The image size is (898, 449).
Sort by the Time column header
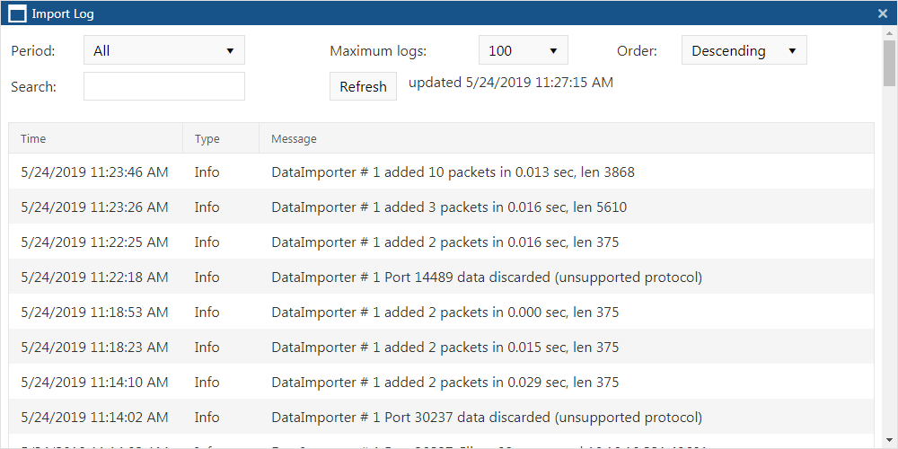click(33, 139)
